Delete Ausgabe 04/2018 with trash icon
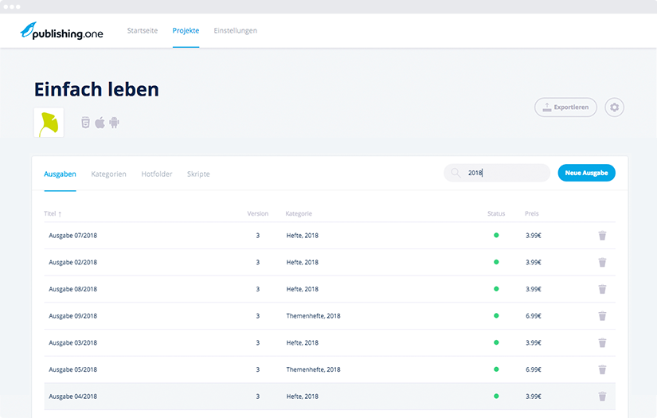This screenshot has width=657, height=418. point(602,397)
